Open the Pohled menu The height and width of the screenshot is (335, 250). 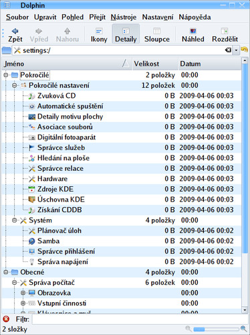[72, 17]
